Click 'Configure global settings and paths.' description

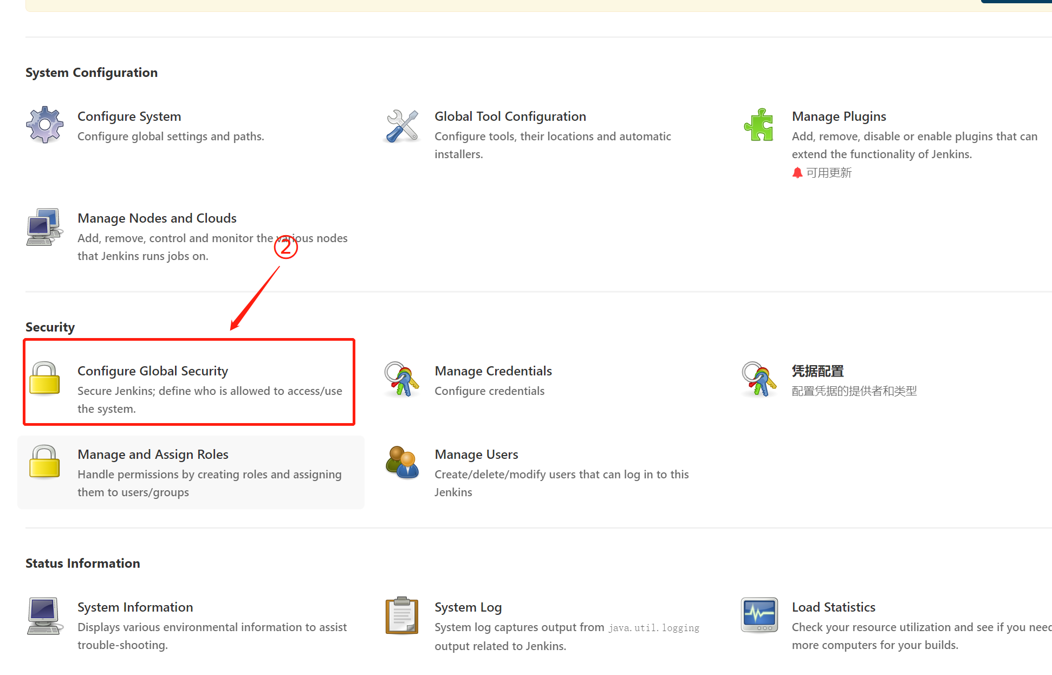(x=171, y=137)
